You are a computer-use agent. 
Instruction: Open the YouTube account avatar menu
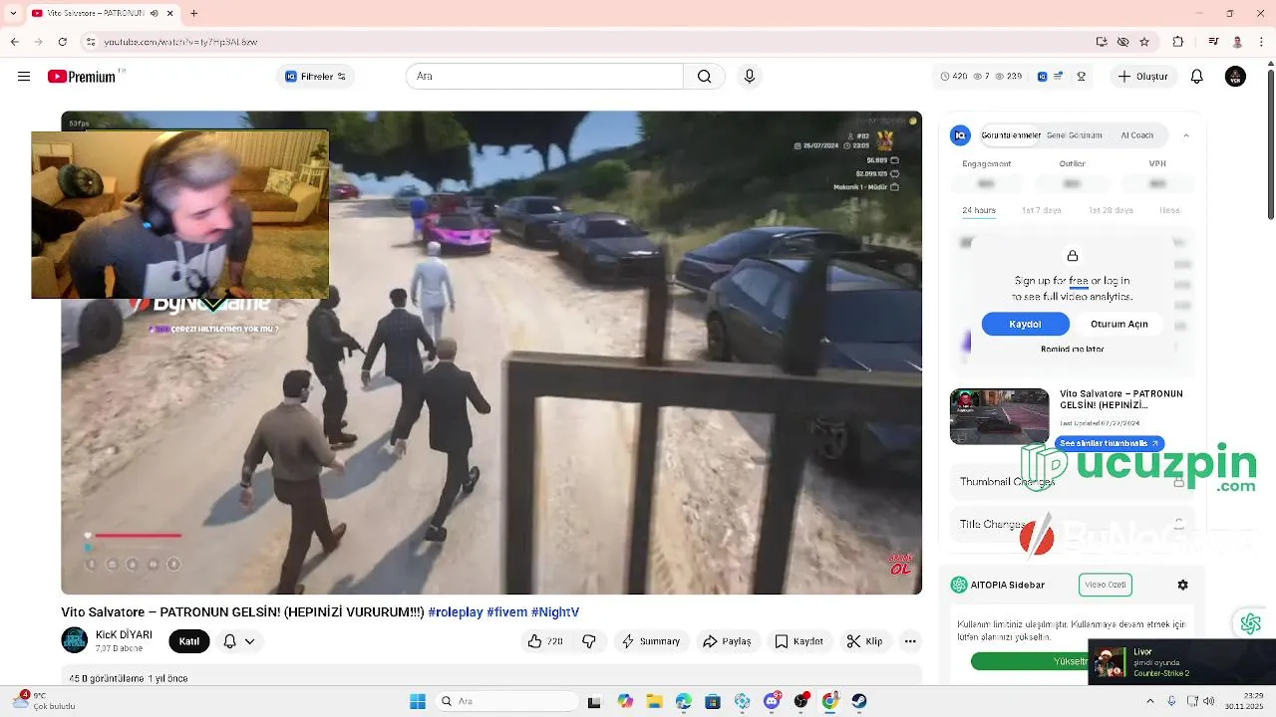tap(1235, 77)
